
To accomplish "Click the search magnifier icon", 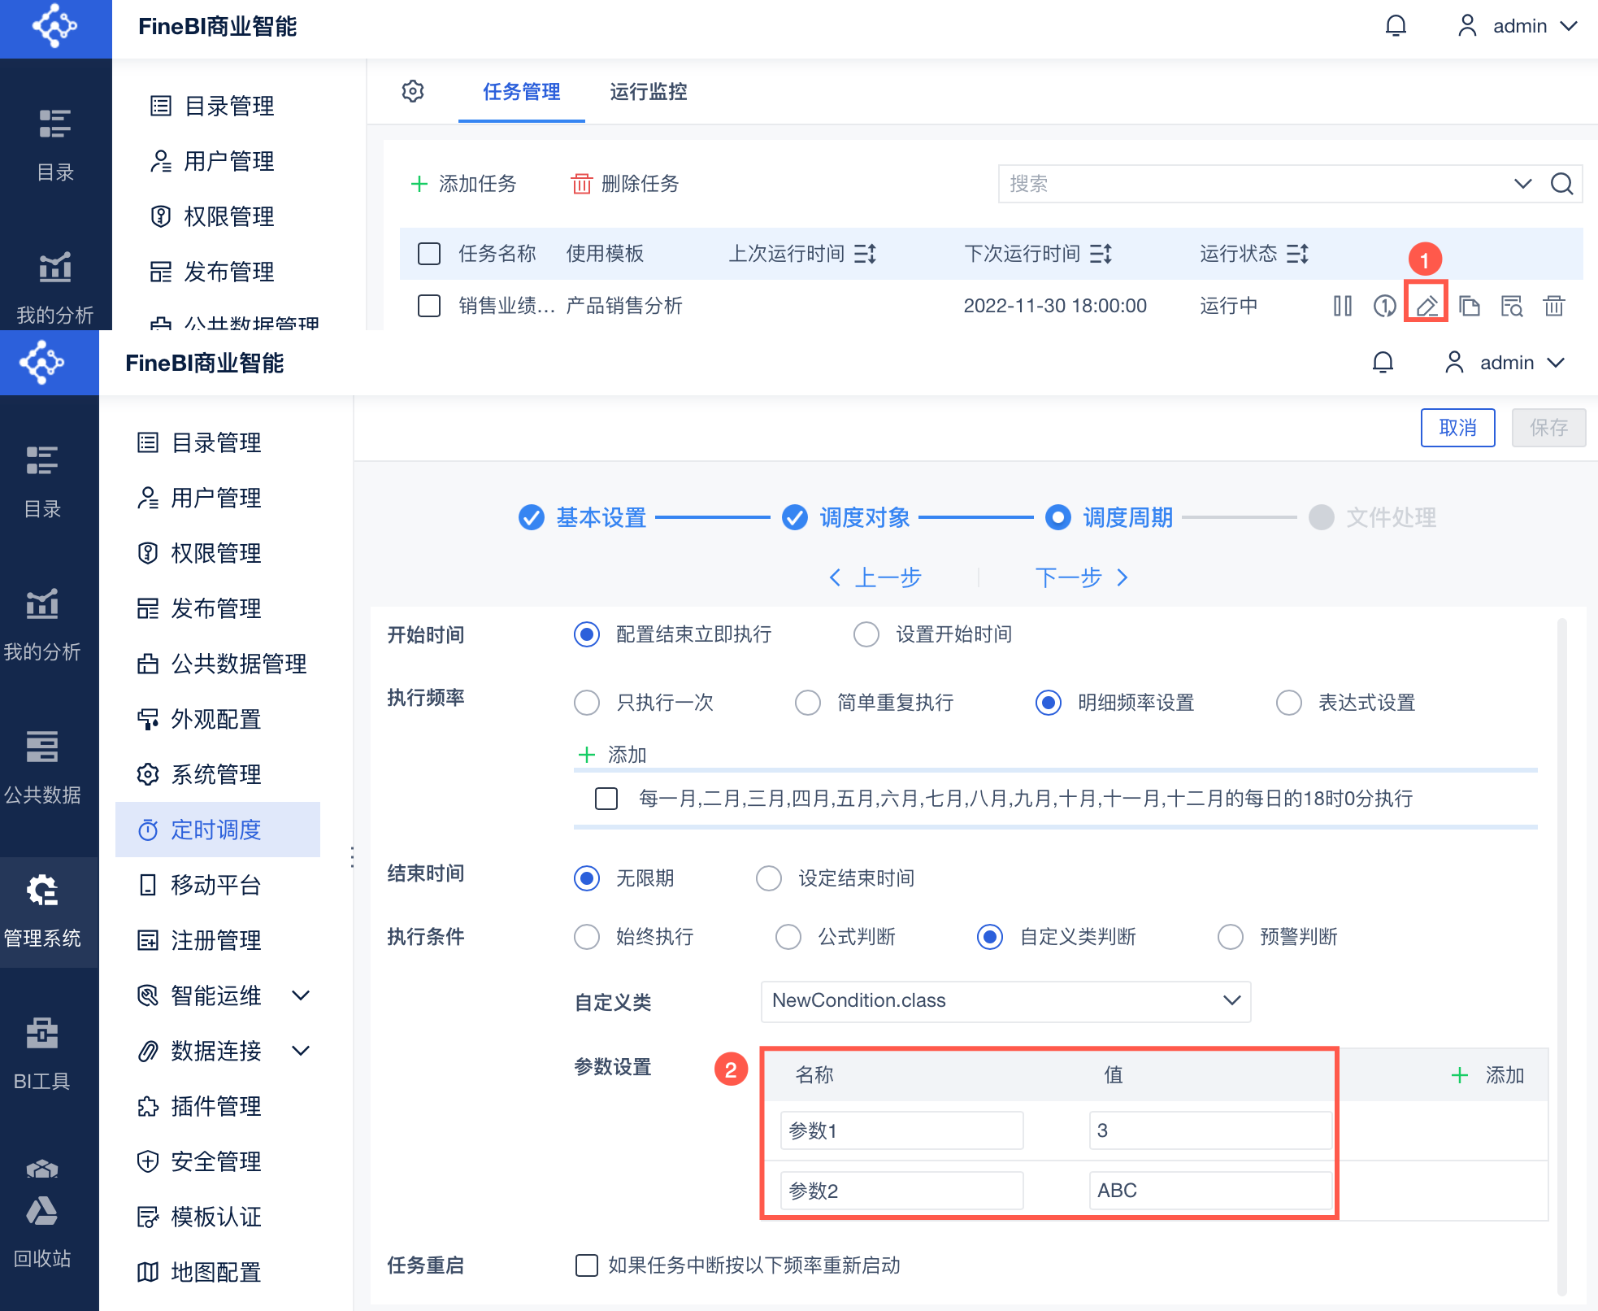I will [x=1561, y=184].
